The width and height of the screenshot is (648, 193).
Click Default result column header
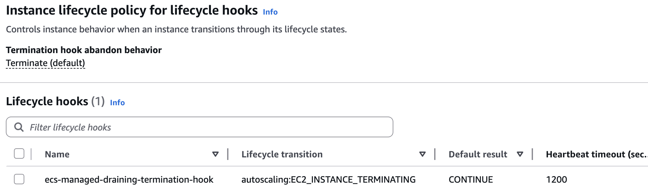point(478,154)
